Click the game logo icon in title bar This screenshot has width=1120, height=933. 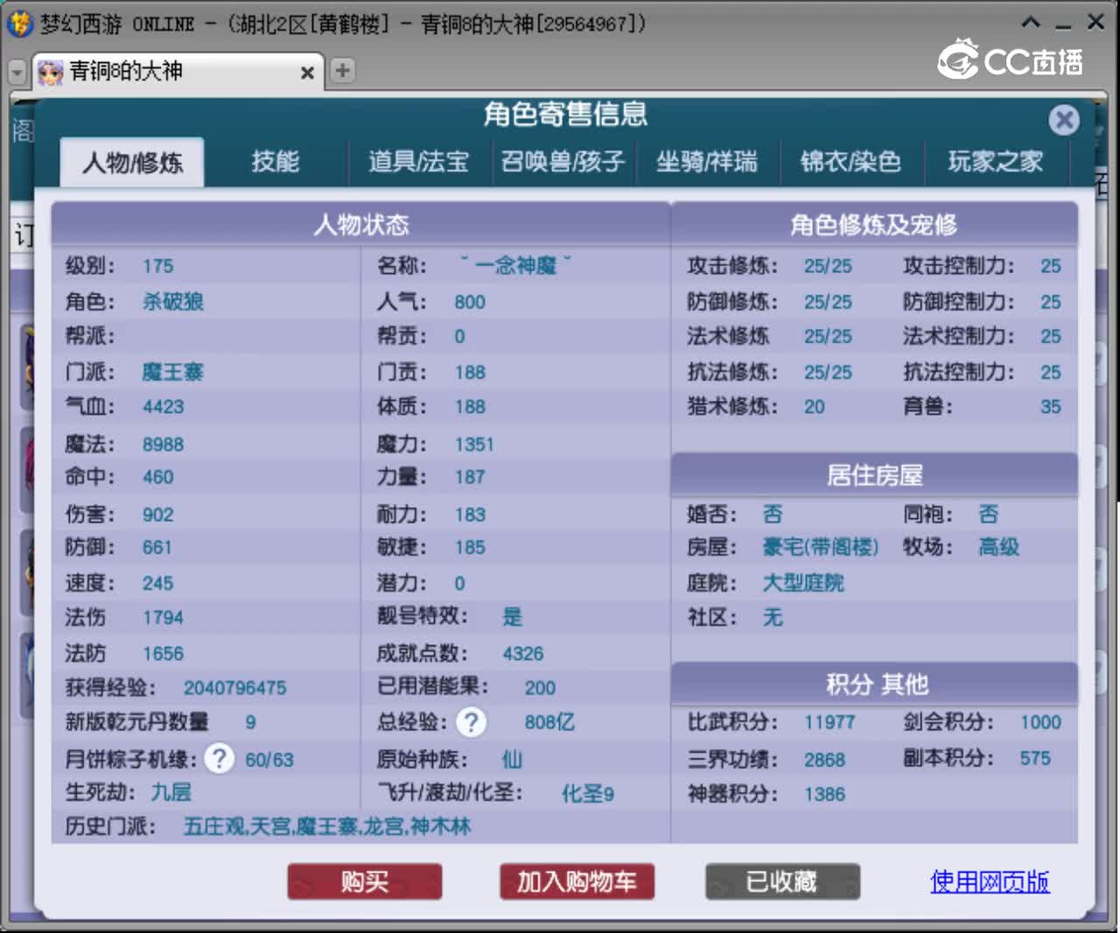click(x=19, y=24)
